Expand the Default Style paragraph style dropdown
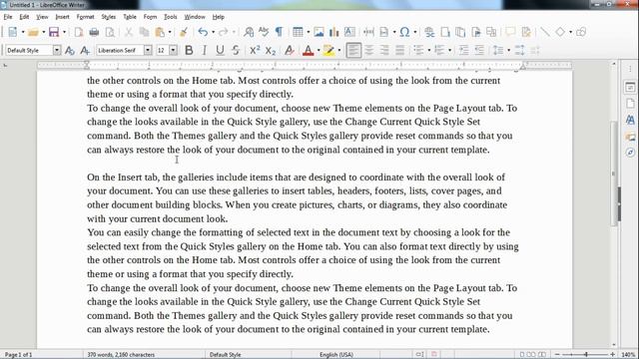Image resolution: width=639 pixels, height=359 pixels. (57, 51)
